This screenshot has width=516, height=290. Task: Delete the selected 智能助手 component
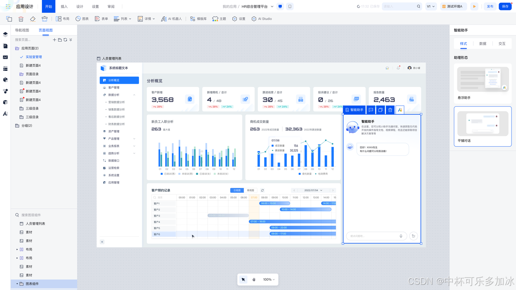[390, 110]
